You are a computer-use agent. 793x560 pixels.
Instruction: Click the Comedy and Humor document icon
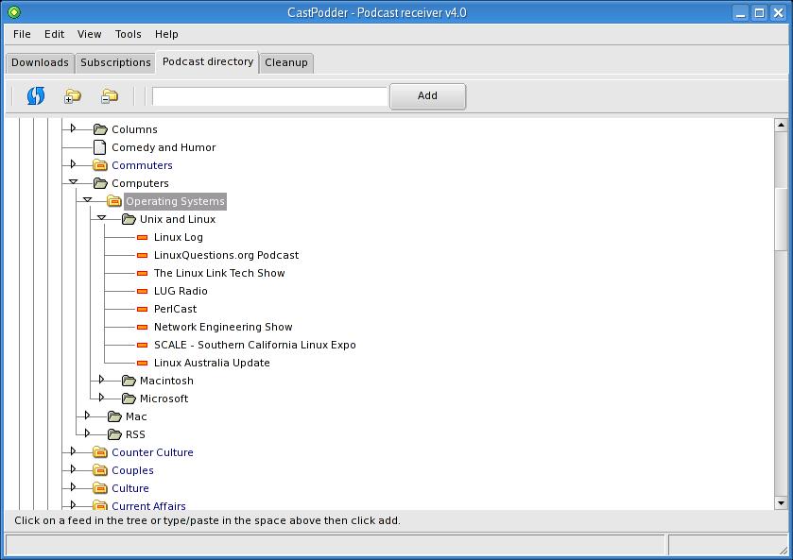click(x=100, y=147)
